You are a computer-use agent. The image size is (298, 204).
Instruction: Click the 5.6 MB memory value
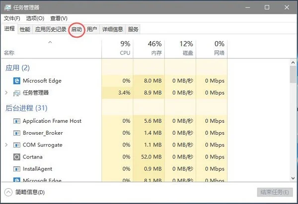[153, 121]
